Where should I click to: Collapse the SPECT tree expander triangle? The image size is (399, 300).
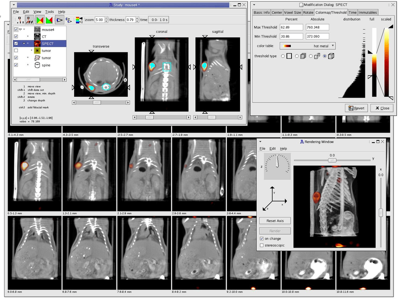click(x=24, y=43)
